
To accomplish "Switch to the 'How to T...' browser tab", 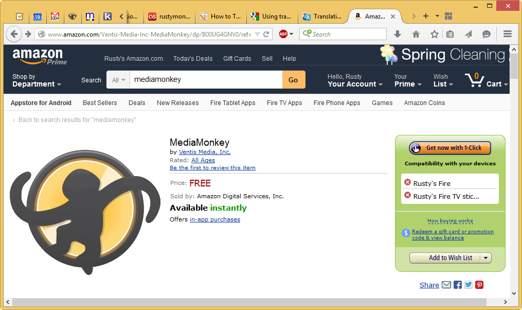I will coord(221,16).
